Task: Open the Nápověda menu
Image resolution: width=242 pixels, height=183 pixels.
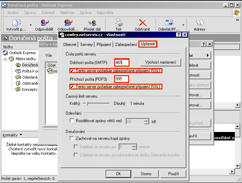Action: 105,13
